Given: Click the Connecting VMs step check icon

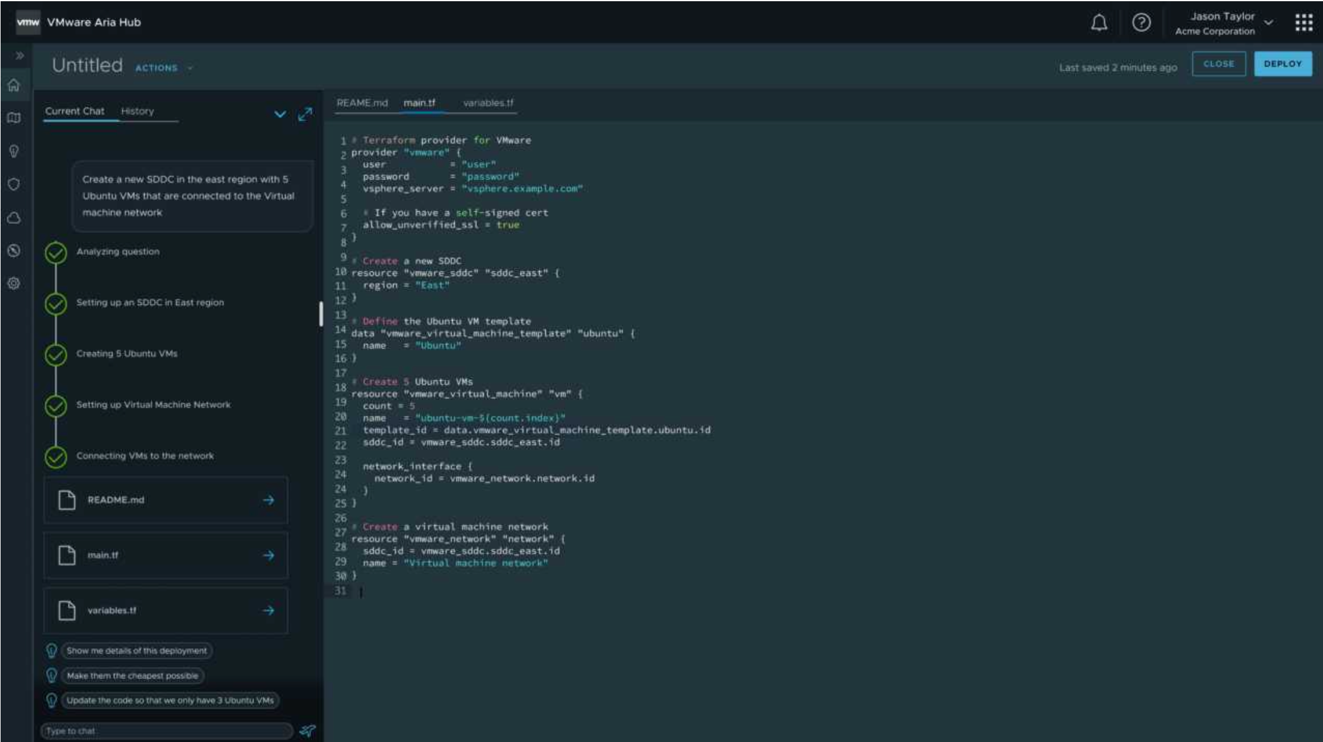Looking at the screenshot, I should tap(56, 458).
